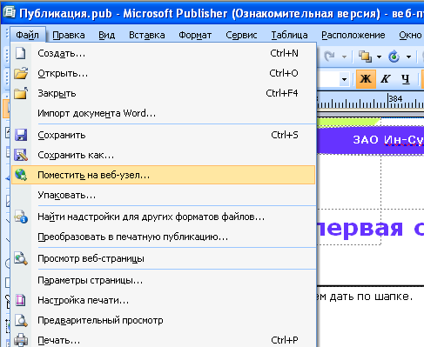The height and width of the screenshot is (347, 424).
Task: Open the rotate options dropdown arrow
Action: 408,57
